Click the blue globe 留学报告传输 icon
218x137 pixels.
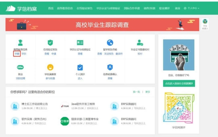tap(110, 42)
